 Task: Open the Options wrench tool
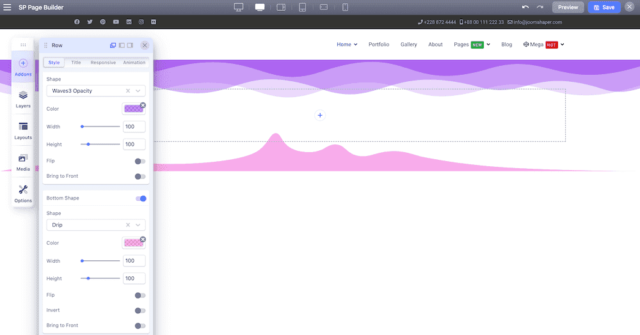tap(23, 194)
